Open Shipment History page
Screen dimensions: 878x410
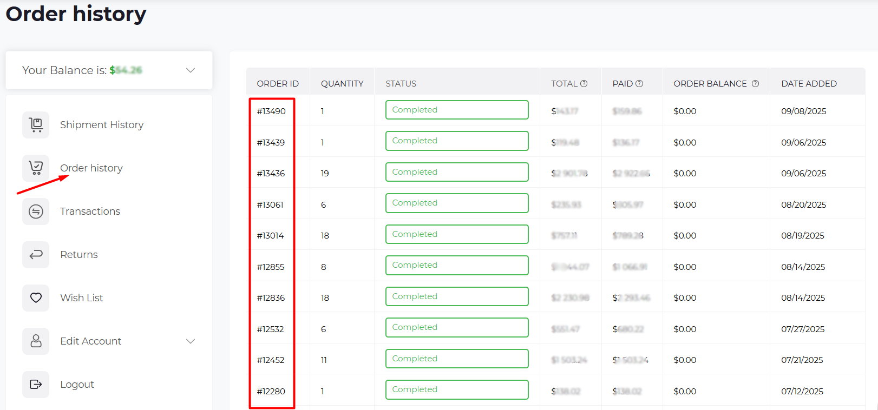(102, 125)
